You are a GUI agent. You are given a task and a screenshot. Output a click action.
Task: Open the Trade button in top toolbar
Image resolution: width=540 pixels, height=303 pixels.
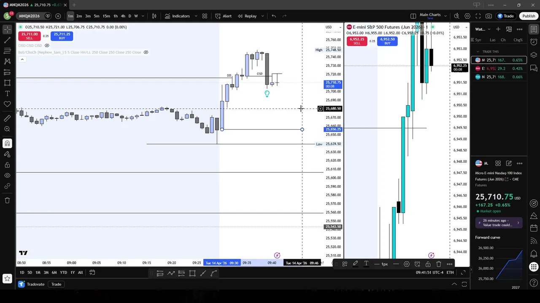[x=505, y=16]
